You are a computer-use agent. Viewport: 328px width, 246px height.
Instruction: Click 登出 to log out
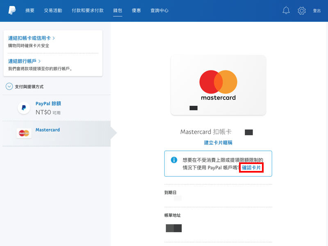coord(317,11)
